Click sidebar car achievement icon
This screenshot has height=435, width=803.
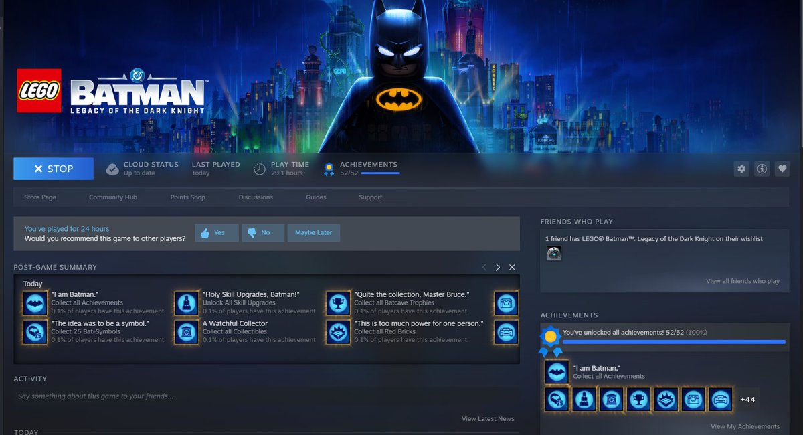[720, 400]
